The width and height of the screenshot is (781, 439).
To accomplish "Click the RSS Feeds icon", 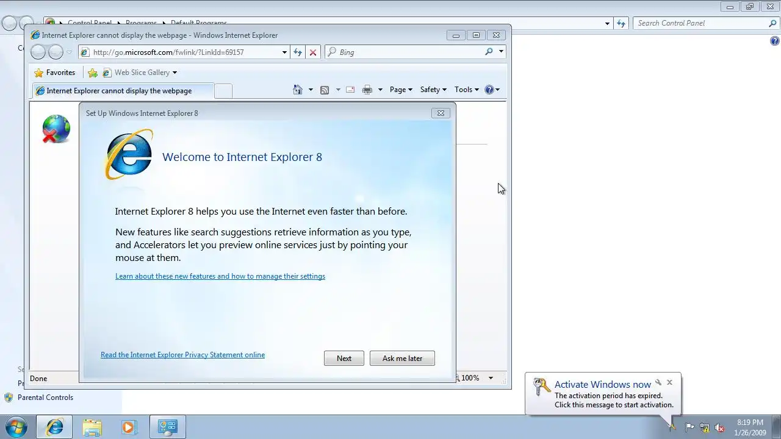I will point(325,90).
